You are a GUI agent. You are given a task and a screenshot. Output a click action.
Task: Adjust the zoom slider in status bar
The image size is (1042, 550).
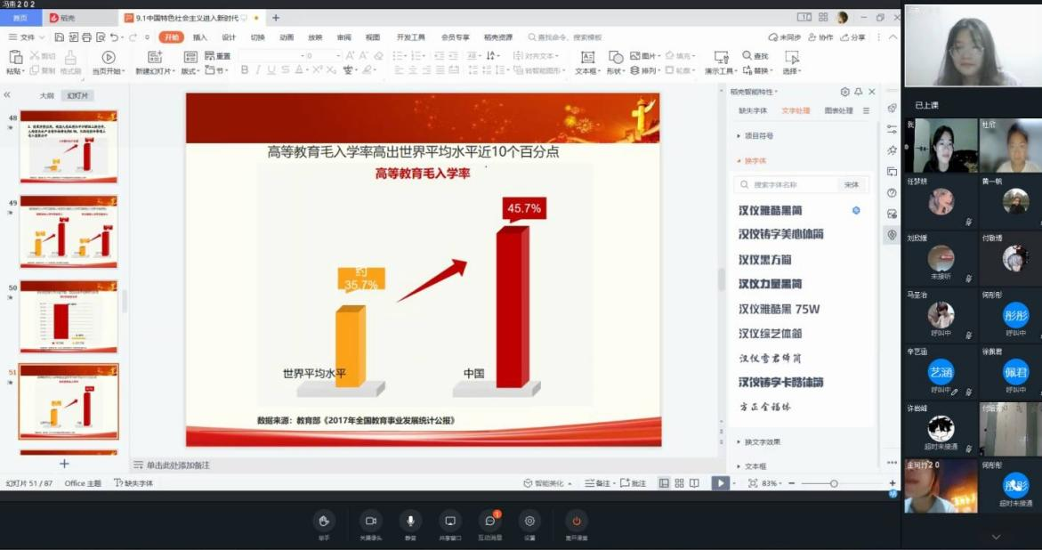tap(834, 483)
